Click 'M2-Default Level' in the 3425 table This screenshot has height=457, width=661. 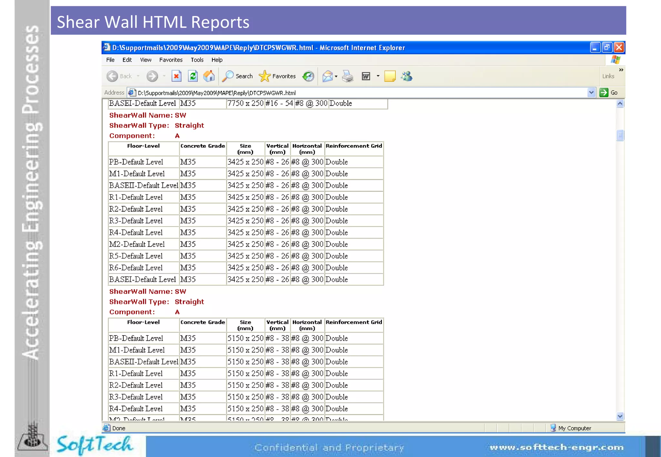137,244
